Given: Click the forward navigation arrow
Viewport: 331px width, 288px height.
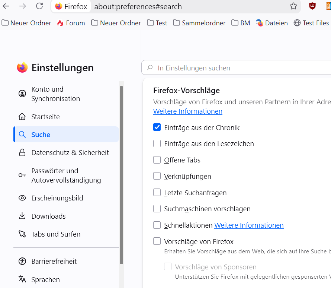Looking at the screenshot, I should point(23,6).
